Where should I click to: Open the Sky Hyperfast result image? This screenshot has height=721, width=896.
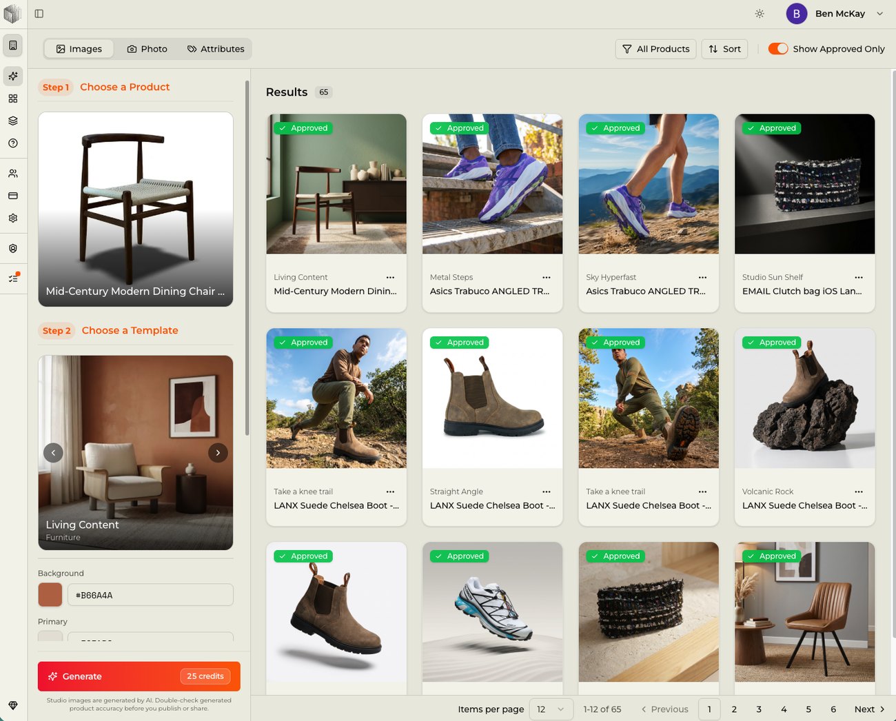[649, 184]
